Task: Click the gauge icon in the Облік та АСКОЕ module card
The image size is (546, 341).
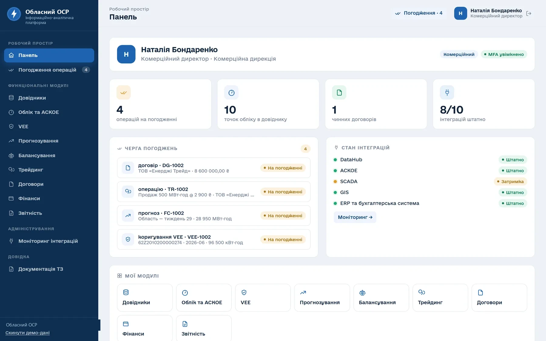Action: [185, 293]
